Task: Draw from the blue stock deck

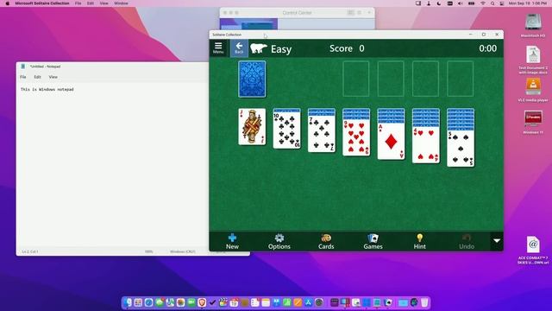Action: [252, 79]
